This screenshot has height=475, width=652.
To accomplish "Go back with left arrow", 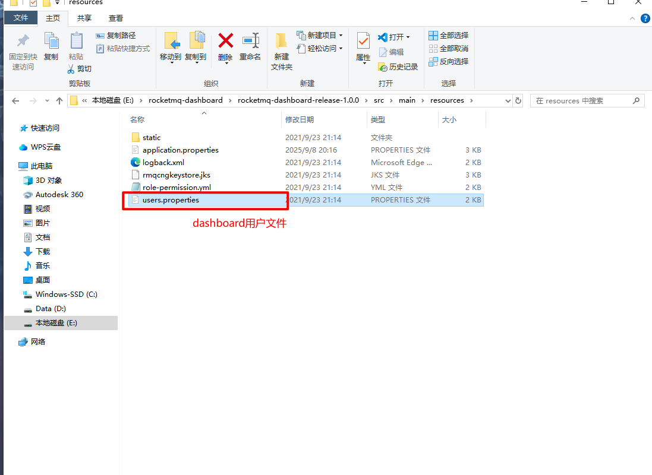I will coord(16,100).
